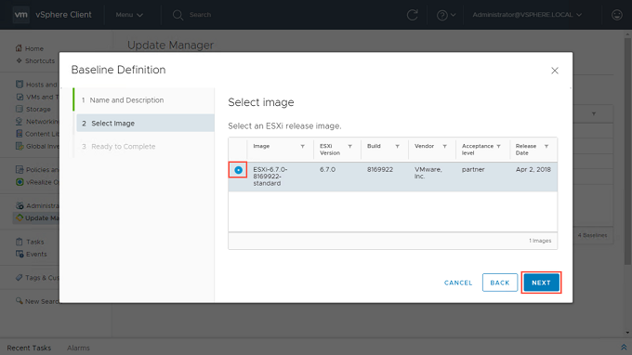The height and width of the screenshot is (355, 632).
Task: Click the Storage icon in sidebar
Action: [x=20, y=109]
